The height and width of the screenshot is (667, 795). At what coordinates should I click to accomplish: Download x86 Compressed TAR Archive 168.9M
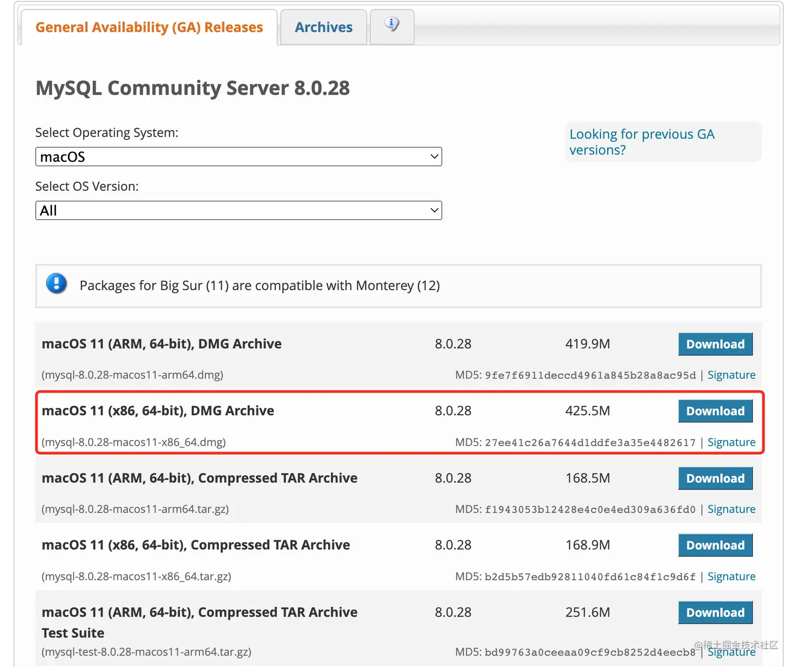716,545
